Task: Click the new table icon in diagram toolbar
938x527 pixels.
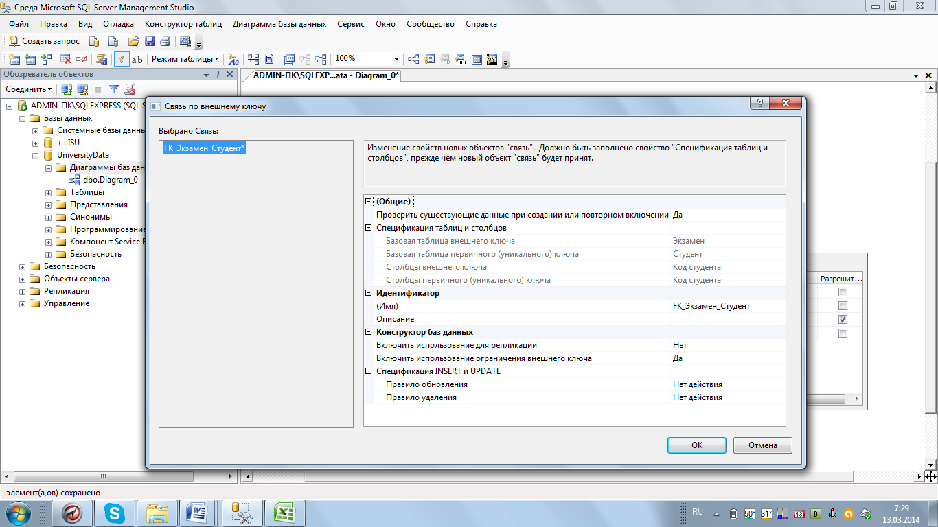Action: [x=14, y=59]
